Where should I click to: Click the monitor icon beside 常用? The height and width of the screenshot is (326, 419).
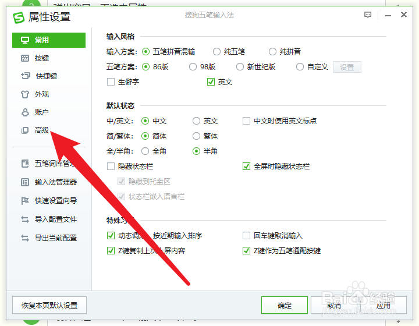click(25, 40)
